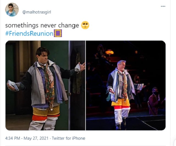Click the 4:34 PM timestamp
The width and height of the screenshot is (176, 146).
(x=13, y=138)
